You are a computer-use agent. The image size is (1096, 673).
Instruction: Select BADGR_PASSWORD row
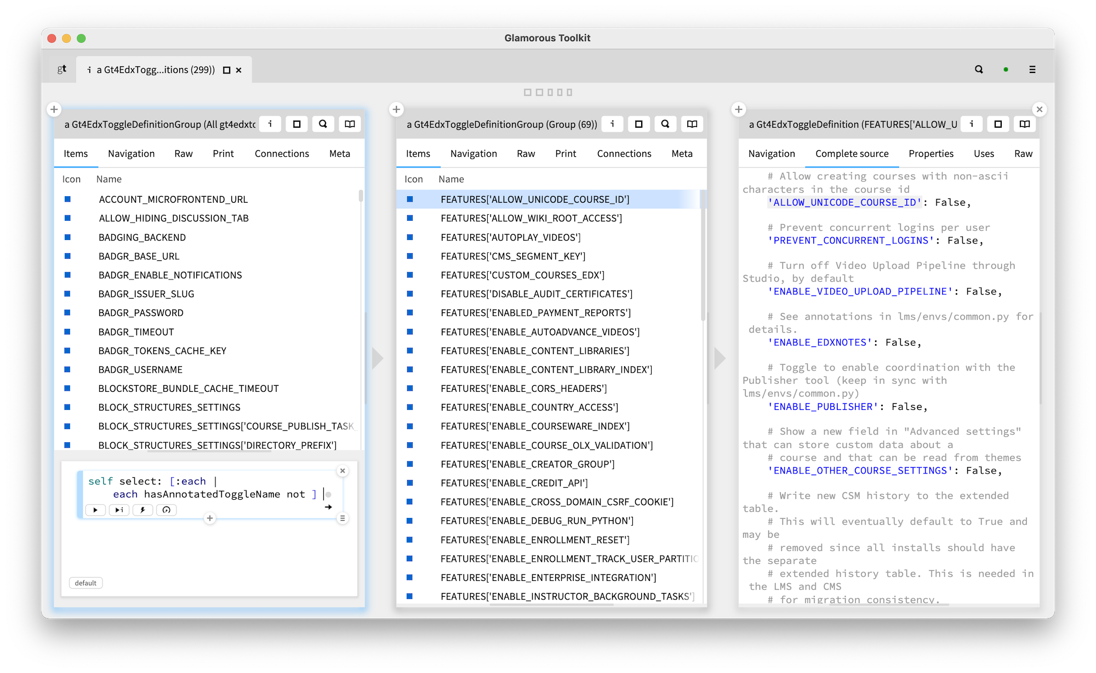coord(207,313)
